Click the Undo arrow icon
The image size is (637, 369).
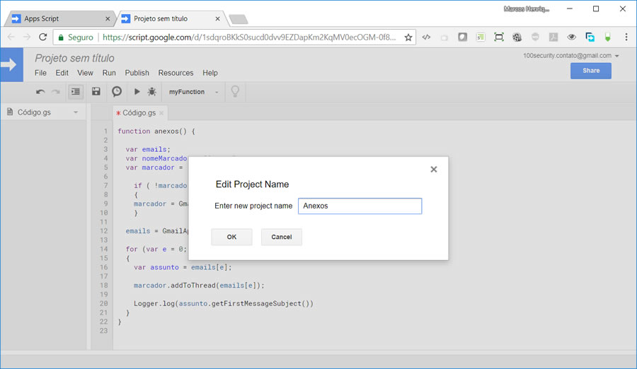coord(40,92)
